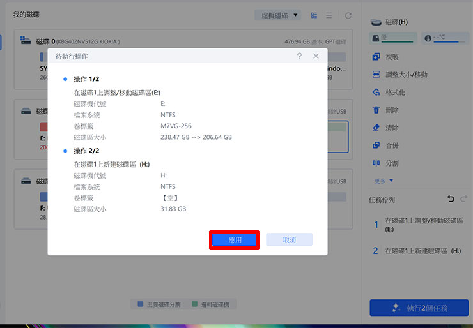Click 操作 1/2 heading
Image resolution: width=473 pixels, height=328 pixels.
86,79
